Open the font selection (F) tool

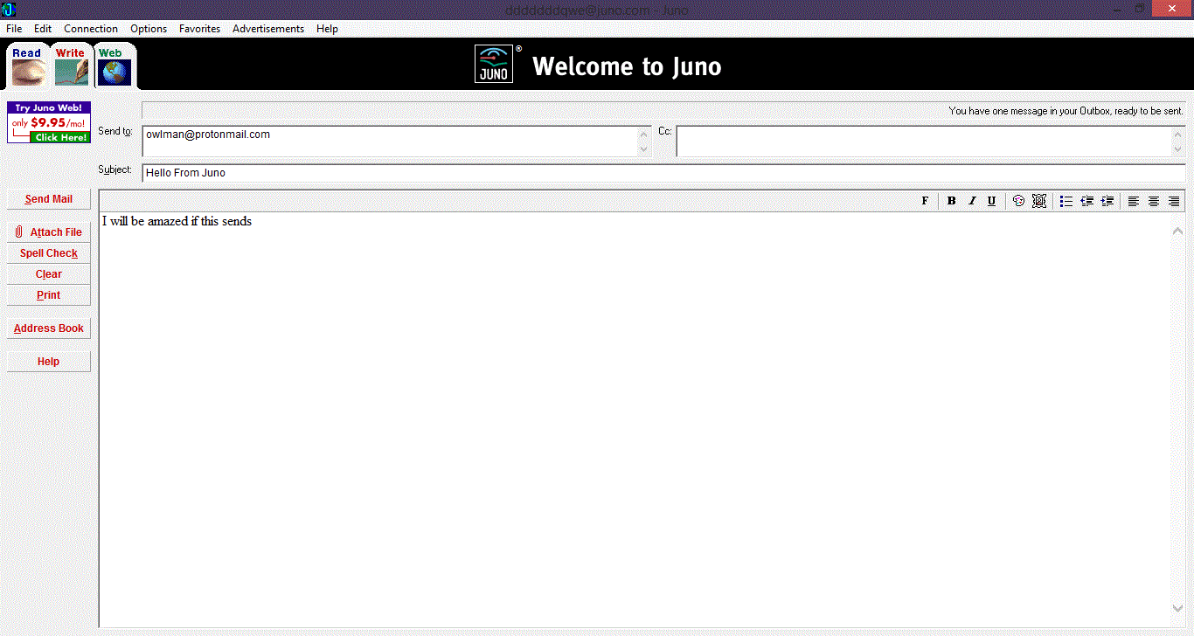point(925,201)
